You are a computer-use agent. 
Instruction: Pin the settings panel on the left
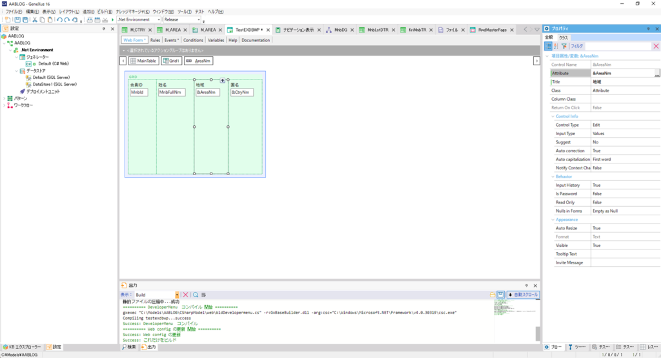coord(104,28)
